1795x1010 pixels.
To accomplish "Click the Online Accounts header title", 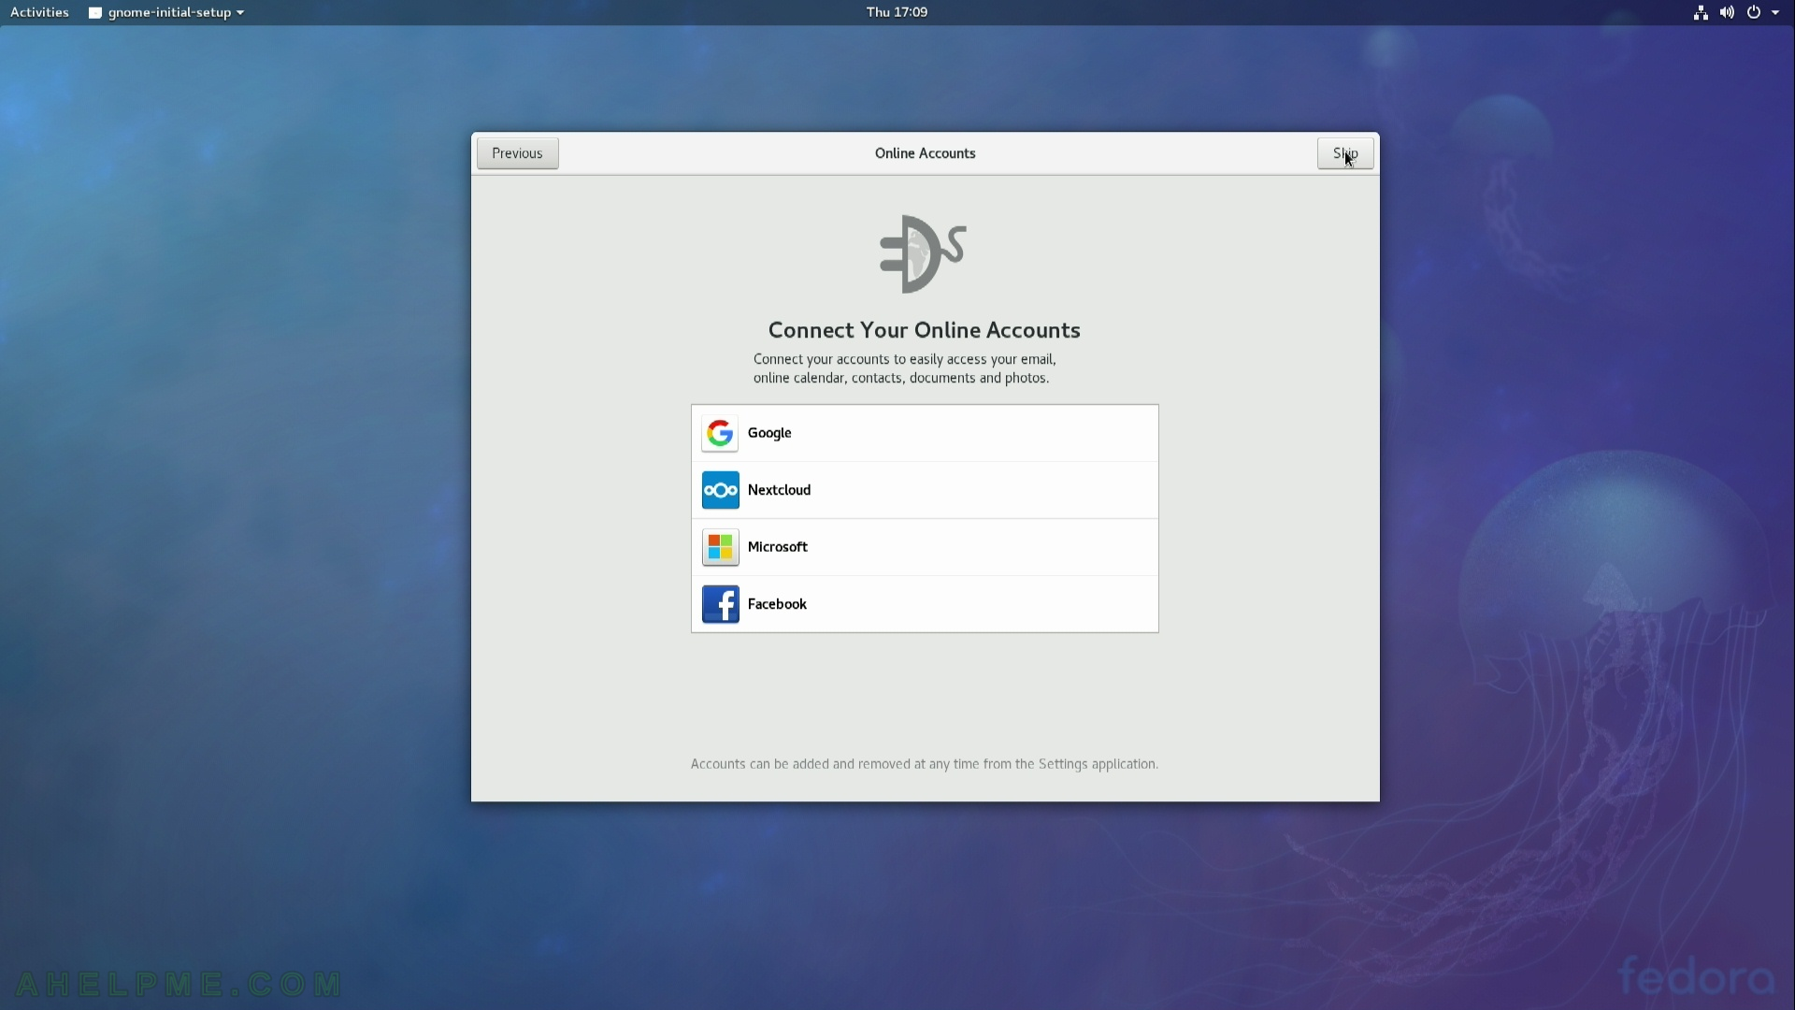I will [925, 153].
